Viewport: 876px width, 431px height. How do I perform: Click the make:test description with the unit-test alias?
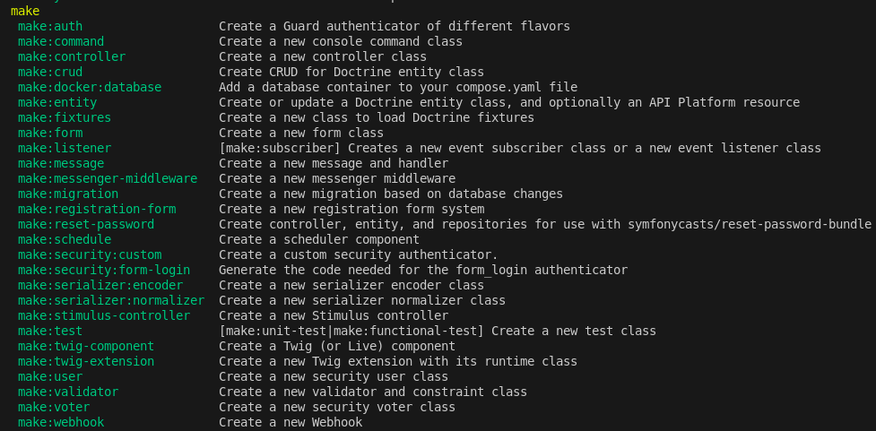click(437, 332)
